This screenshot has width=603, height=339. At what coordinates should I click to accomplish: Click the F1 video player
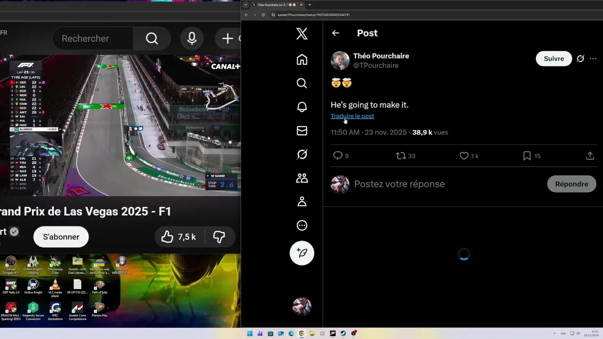pyautogui.click(x=120, y=125)
